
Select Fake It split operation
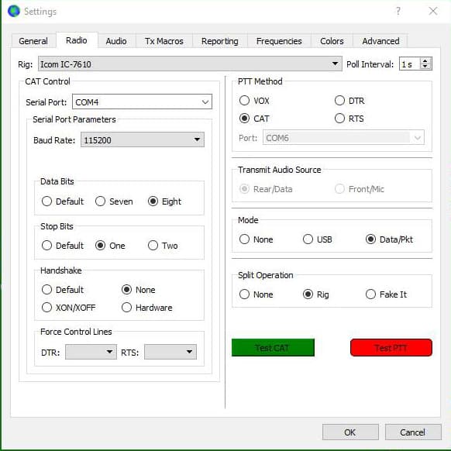click(370, 294)
